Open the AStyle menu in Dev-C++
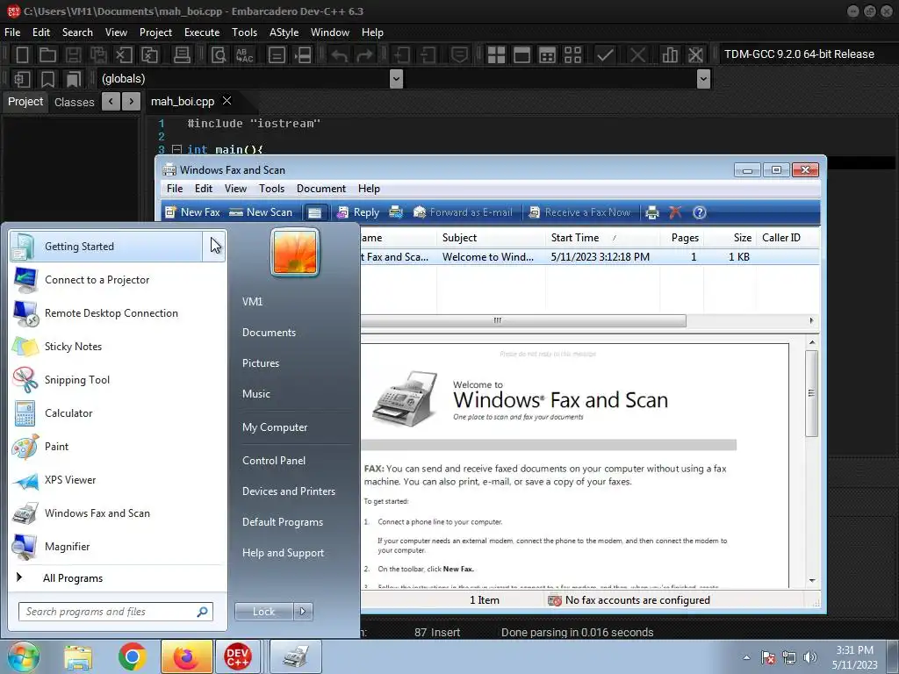The image size is (899, 674). [x=284, y=32]
